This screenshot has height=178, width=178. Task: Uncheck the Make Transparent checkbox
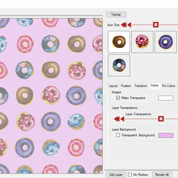pyautogui.click(x=118, y=98)
